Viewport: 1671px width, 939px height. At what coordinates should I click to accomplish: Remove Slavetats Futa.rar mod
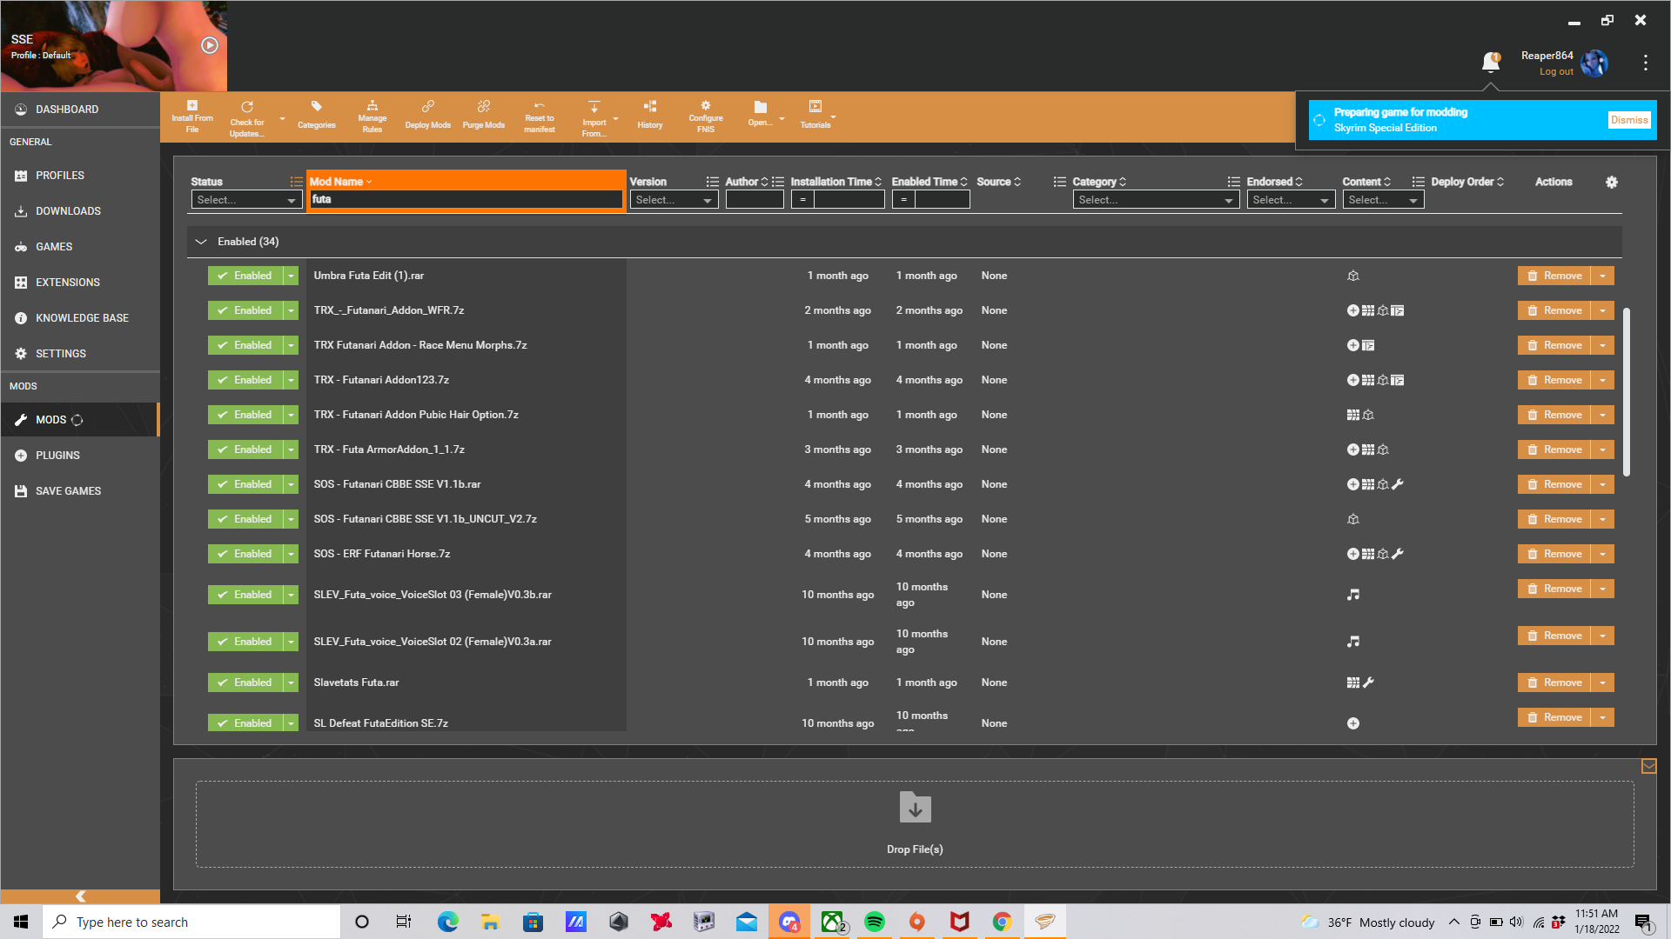[x=1554, y=683]
